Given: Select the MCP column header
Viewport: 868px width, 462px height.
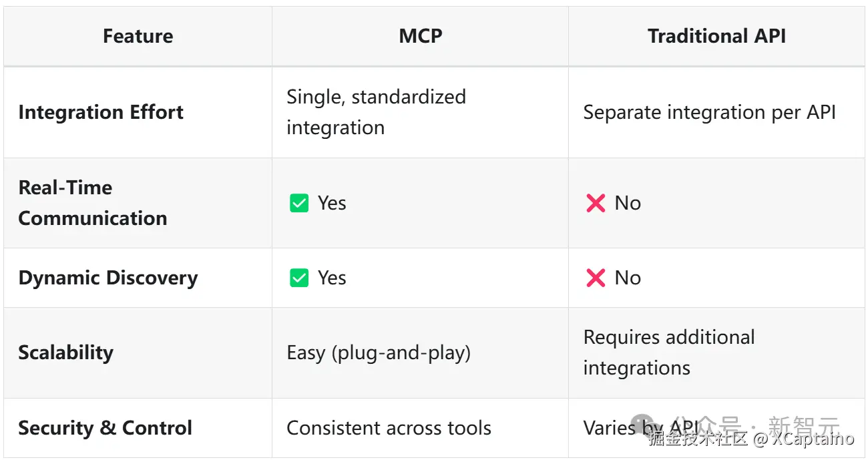Looking at the screenshot, I should [420, 36].
